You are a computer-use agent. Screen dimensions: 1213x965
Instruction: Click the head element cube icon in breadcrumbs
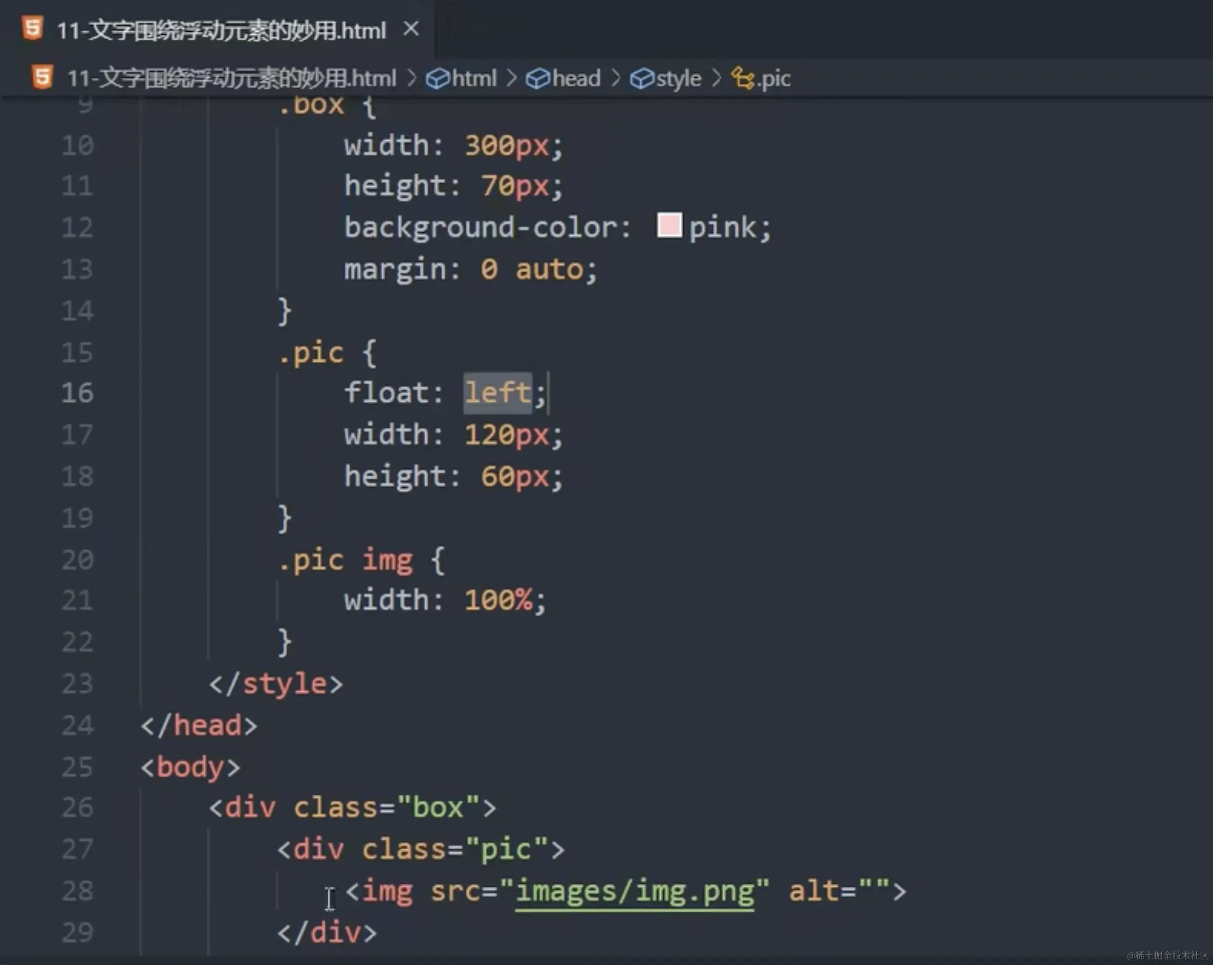click(x=537, y=78)
